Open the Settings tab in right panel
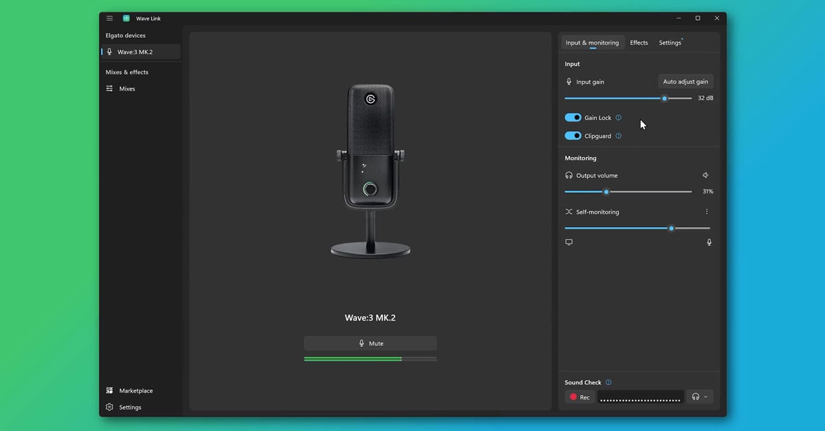 (670, 43)
